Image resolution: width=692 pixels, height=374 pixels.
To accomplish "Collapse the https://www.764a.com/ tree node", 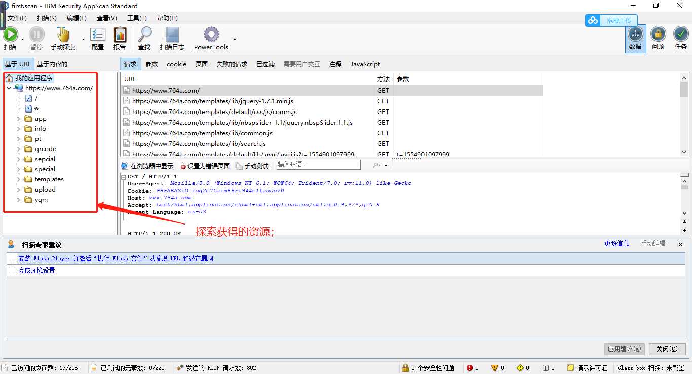I will [9, 88].
